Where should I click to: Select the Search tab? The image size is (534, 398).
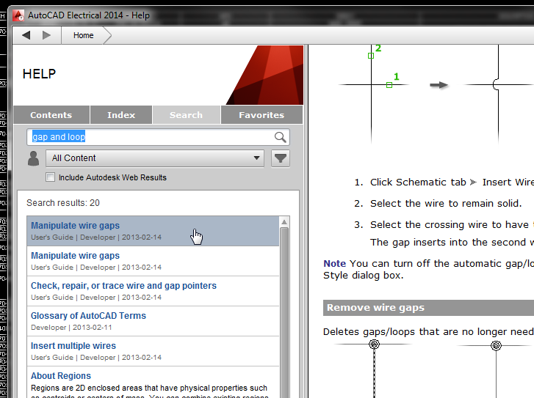click(187, 115)
